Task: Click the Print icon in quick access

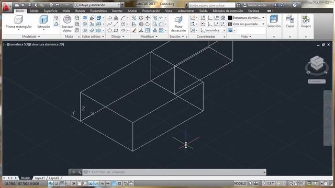Action: point(51,5)
